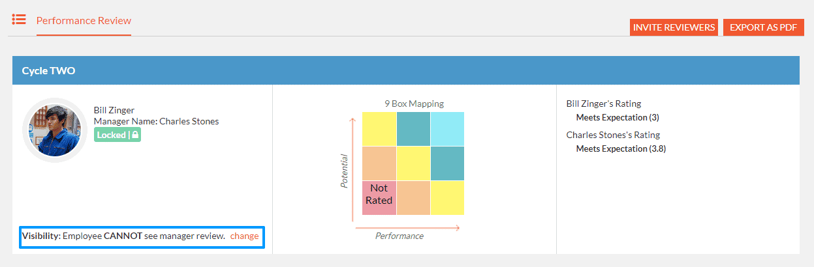This screenshot has height=267, width=814.
Task: Pick the light cyan 9-box cell
Action: 447,129
